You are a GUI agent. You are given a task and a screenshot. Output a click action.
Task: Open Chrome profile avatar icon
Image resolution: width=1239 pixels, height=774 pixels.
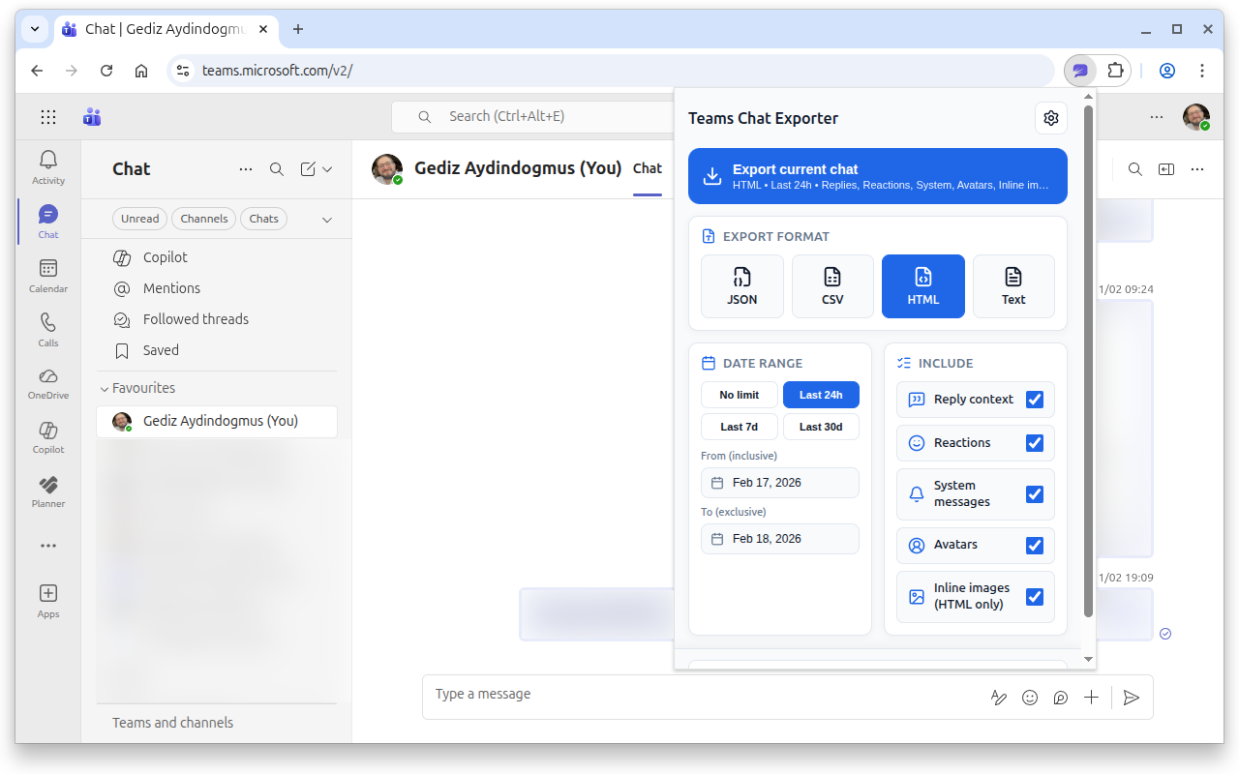pyautogui.click(x=1167, y=71)
